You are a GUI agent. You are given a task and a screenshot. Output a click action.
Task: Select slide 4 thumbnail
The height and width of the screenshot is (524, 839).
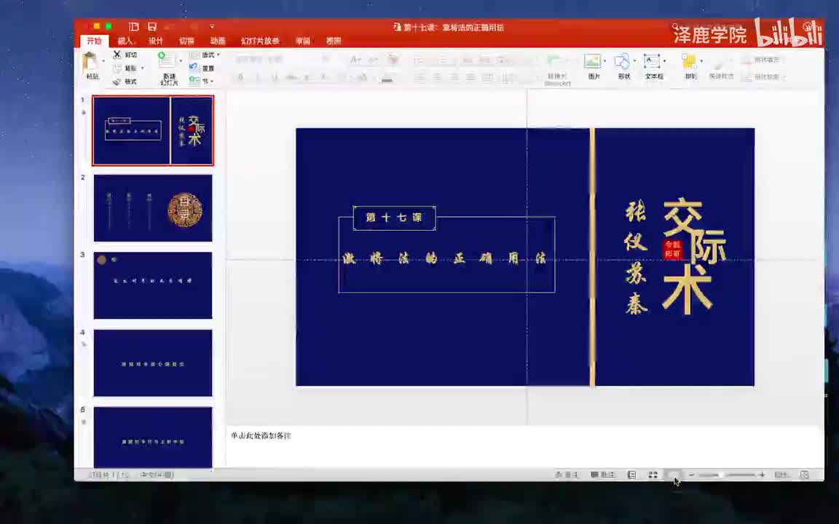[153, 363]
